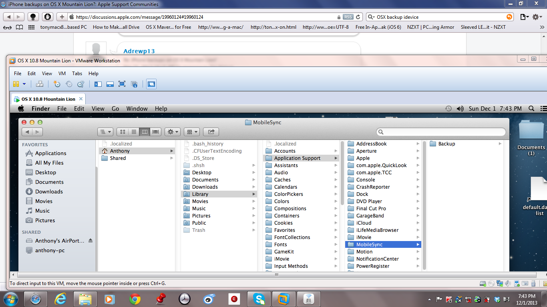Enter VMware full screen mode icon

[122, 84]
